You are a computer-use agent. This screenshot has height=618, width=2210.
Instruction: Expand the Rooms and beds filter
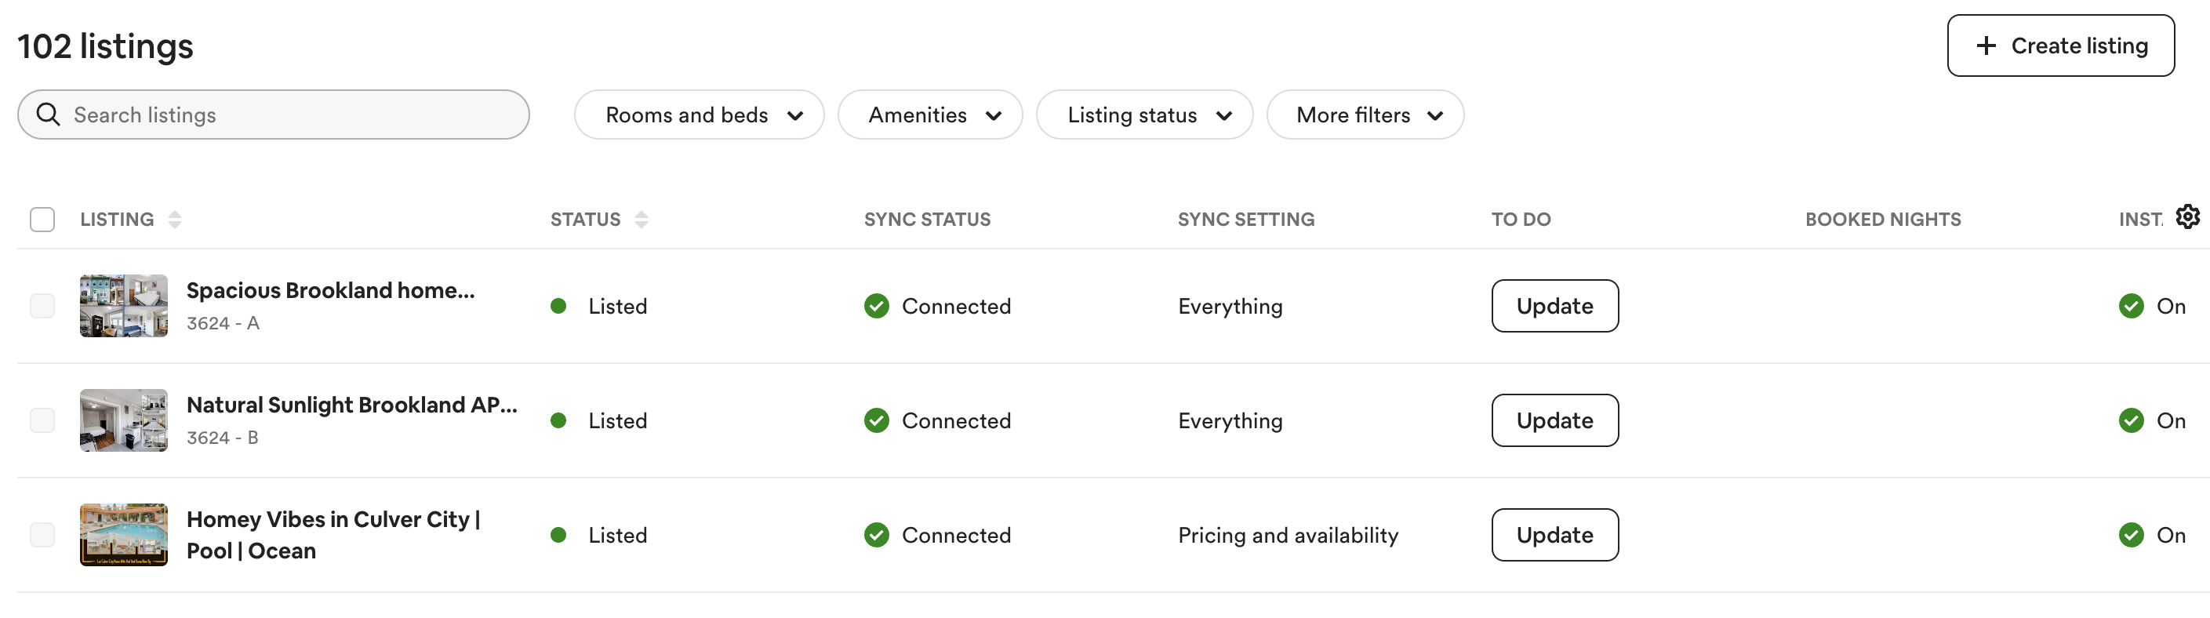tap(698, 115)
